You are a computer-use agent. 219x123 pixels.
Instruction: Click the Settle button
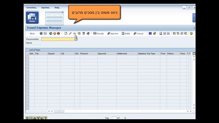click(x=126, y=33)
